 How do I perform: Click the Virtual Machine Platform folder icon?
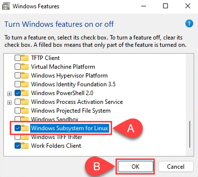click(x=25, y=67)
